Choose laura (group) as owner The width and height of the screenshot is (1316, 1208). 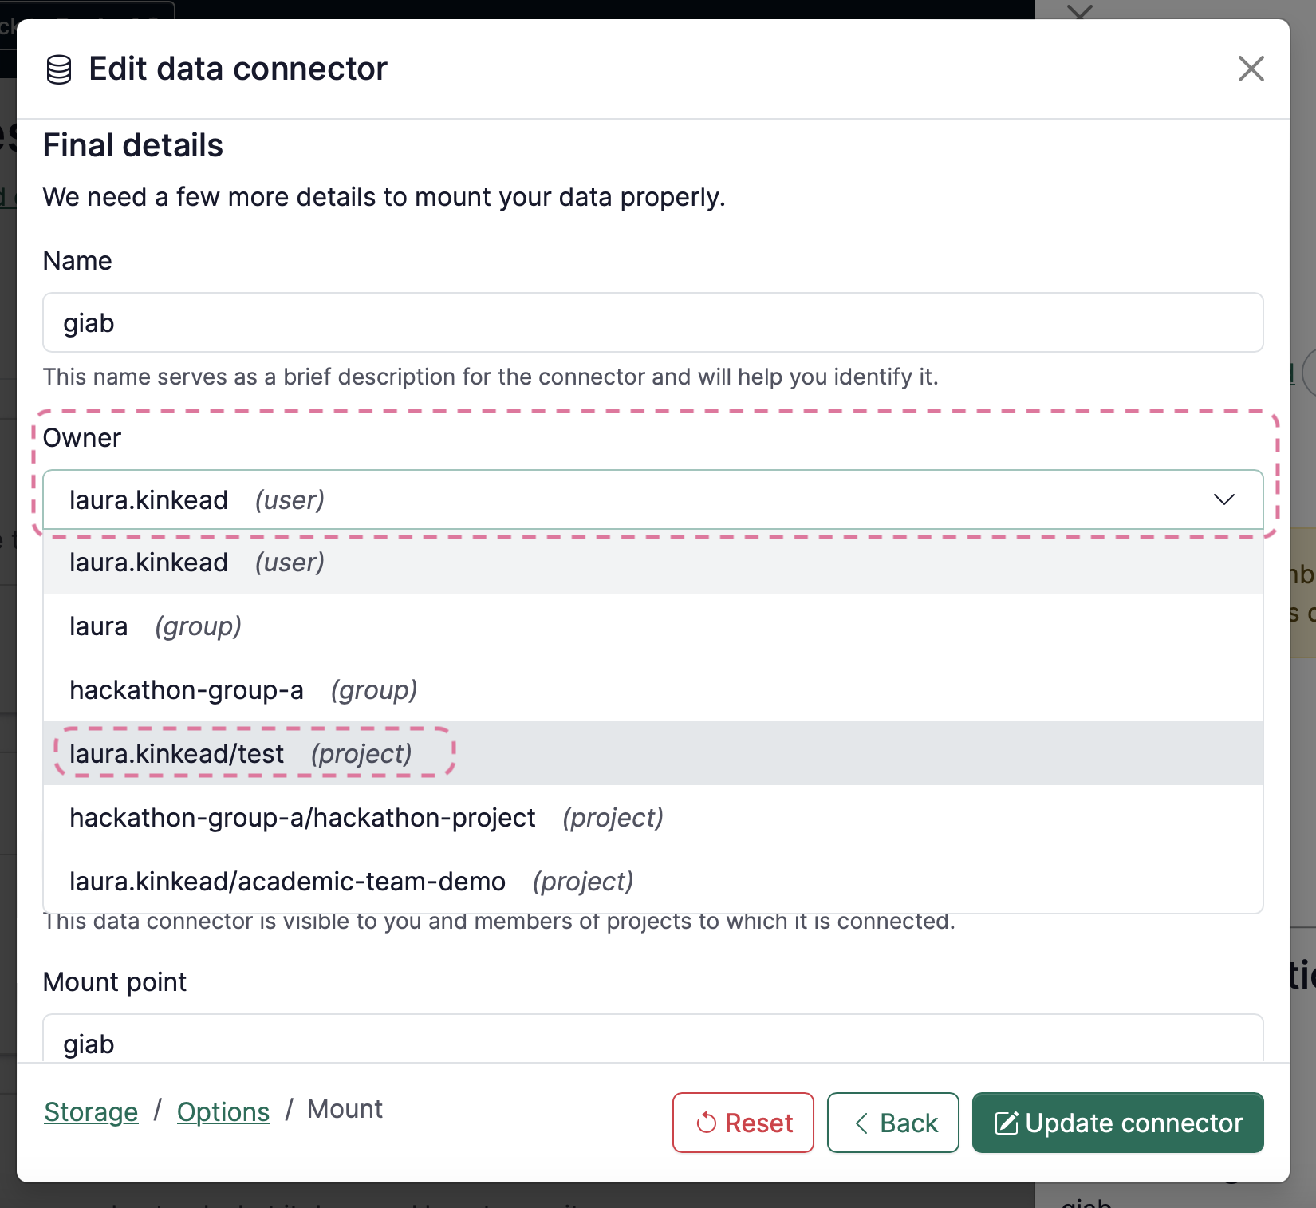[652, 626]
